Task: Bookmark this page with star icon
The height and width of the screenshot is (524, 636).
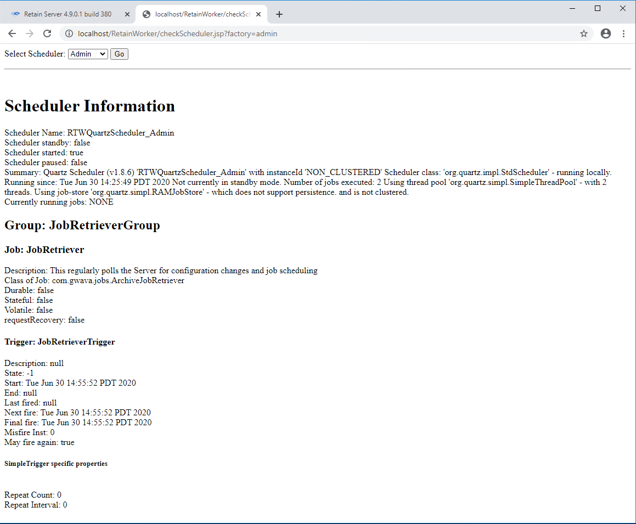Action: [584, 33]
